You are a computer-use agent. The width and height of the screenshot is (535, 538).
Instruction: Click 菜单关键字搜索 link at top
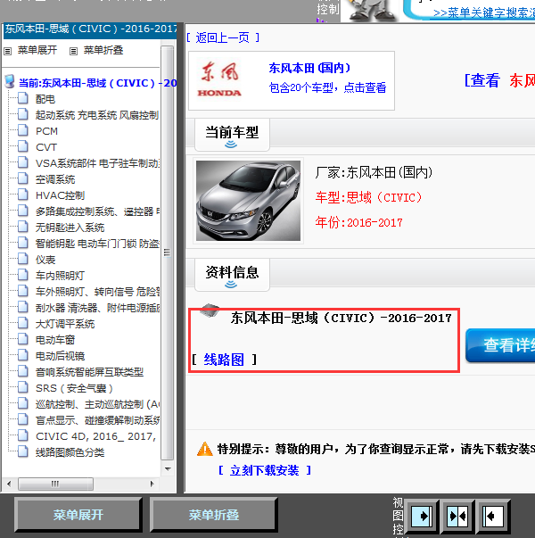[x=484, y=13]
